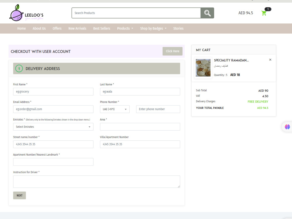Click Here to checkout with account

pyautogui.click(x=173, y=51)
